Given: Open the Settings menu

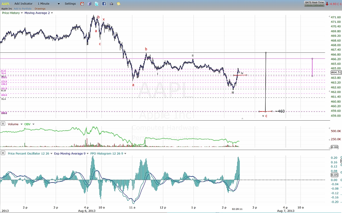Looking at the screenshot, I should (70, 4).
